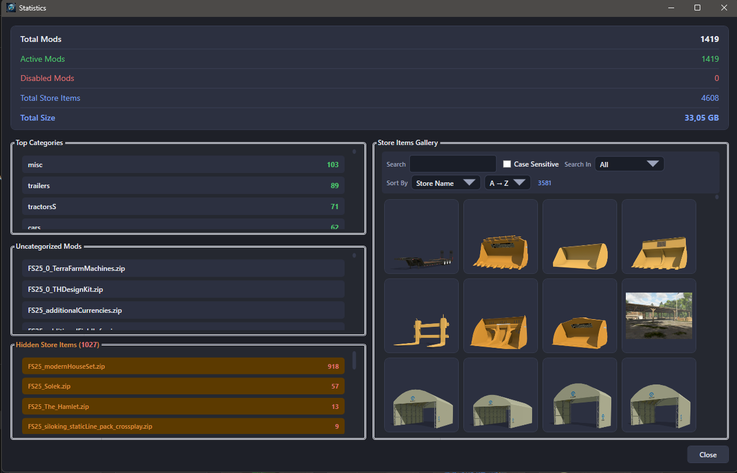This screenshot has width=737, height=473.
Task: Choose first tent shelter thumbnail in bottom row
Action: [421, 395]
